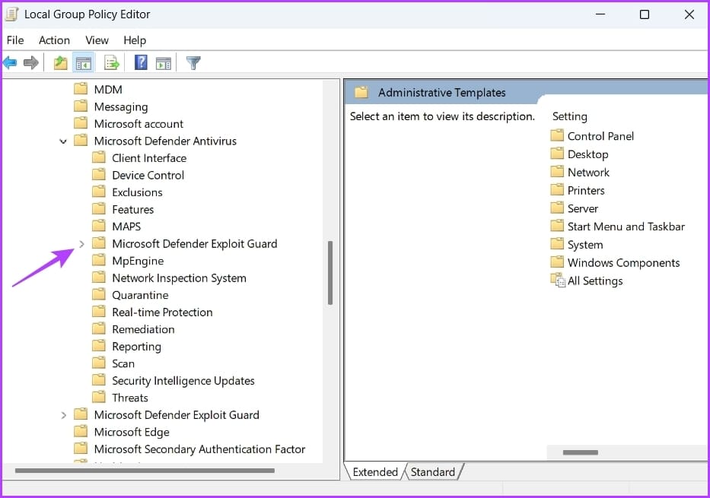This screenshot has width=710, height=498.
Task: Click the Server folder icon
Action: pos(557,208)
